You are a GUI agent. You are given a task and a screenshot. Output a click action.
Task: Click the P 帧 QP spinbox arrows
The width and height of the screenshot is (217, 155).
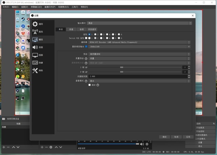click(189, 72)
